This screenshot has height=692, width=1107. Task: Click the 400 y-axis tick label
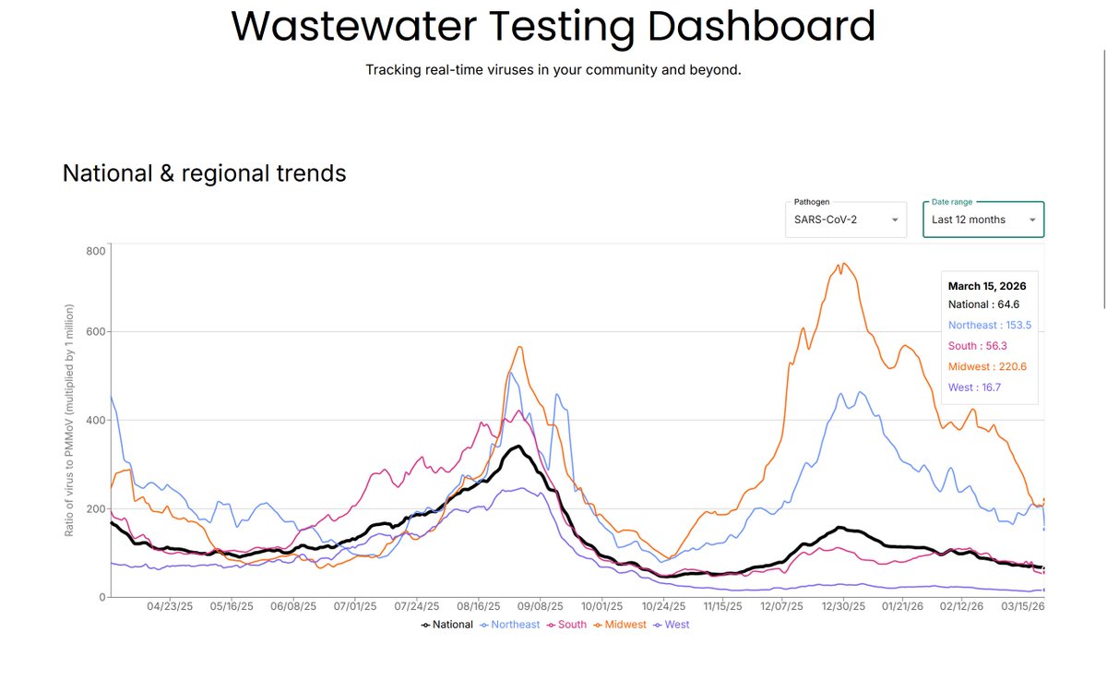[97, 420]
